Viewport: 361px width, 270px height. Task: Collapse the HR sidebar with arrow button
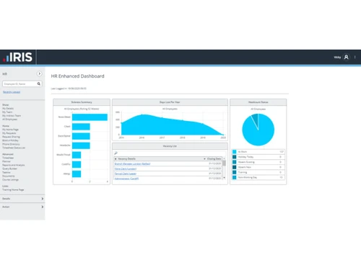click(x=39, y=73)
